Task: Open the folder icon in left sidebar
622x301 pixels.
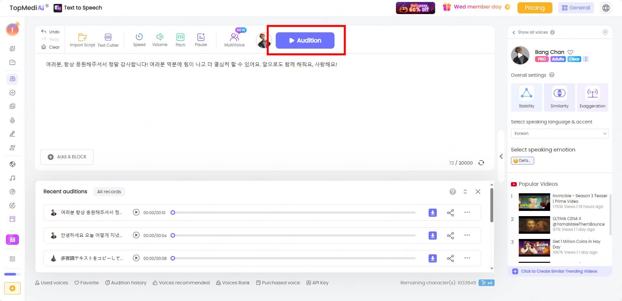Action: (12, 62)
